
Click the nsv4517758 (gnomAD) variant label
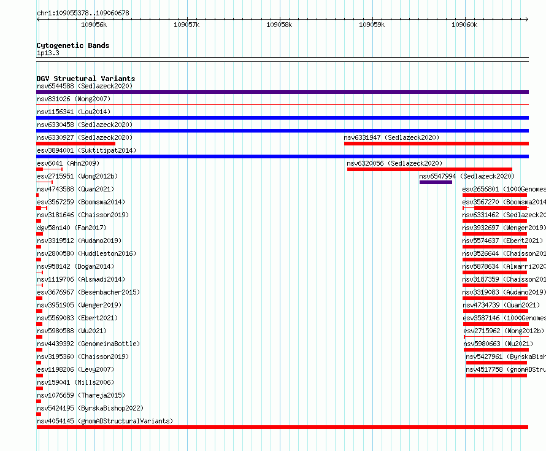pyautogui.click(x=506, y=369)
